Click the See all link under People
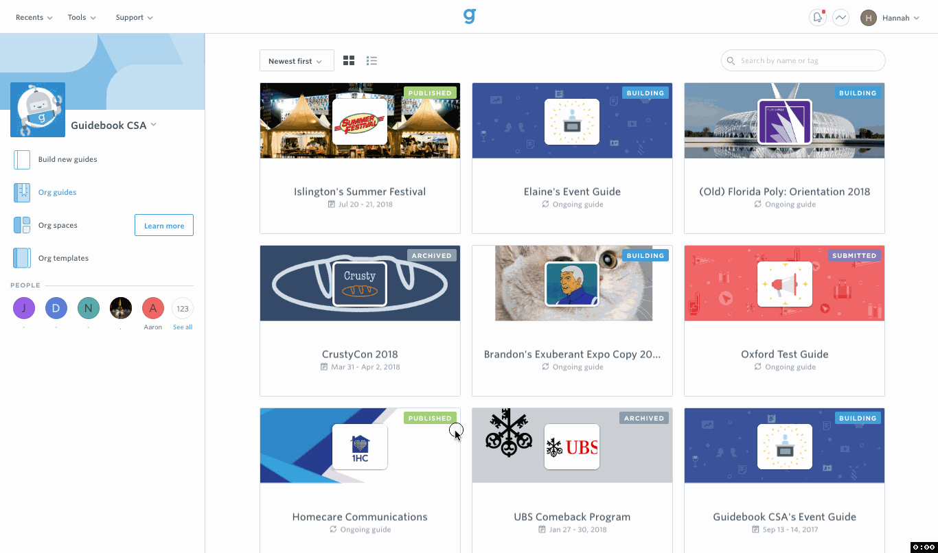Image resolution: width=938 pixels, height=553 pixels. 182,327
